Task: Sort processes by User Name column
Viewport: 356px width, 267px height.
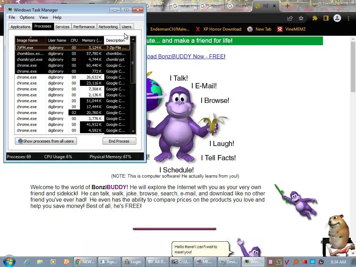Action: pyautogui.click(x=57, y=40)
